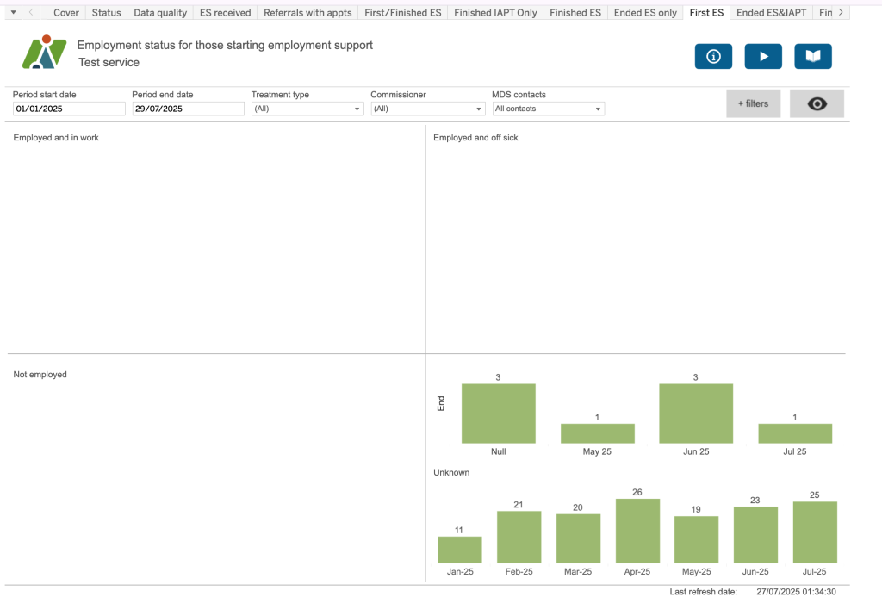
Task: Click the organisation logo icon
Action: pyautogui.click(x=44, y=53)
